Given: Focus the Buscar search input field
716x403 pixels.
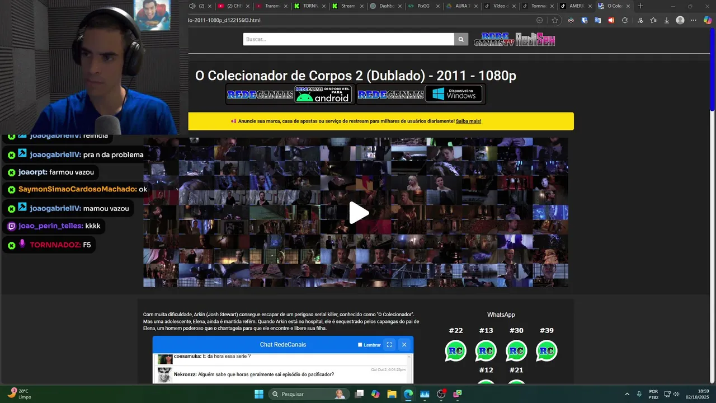Looking at the screenshot, I should click(348, 39).
